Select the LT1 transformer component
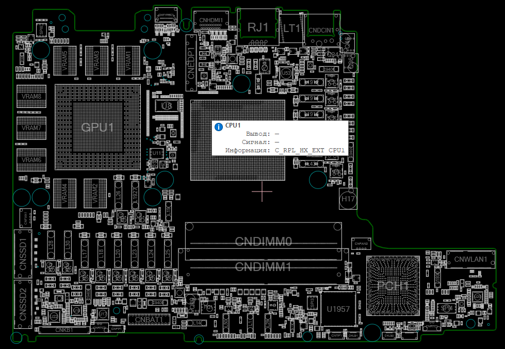Image resolution: width=505 pixels, height=349 pixels. tap(291, 28)
